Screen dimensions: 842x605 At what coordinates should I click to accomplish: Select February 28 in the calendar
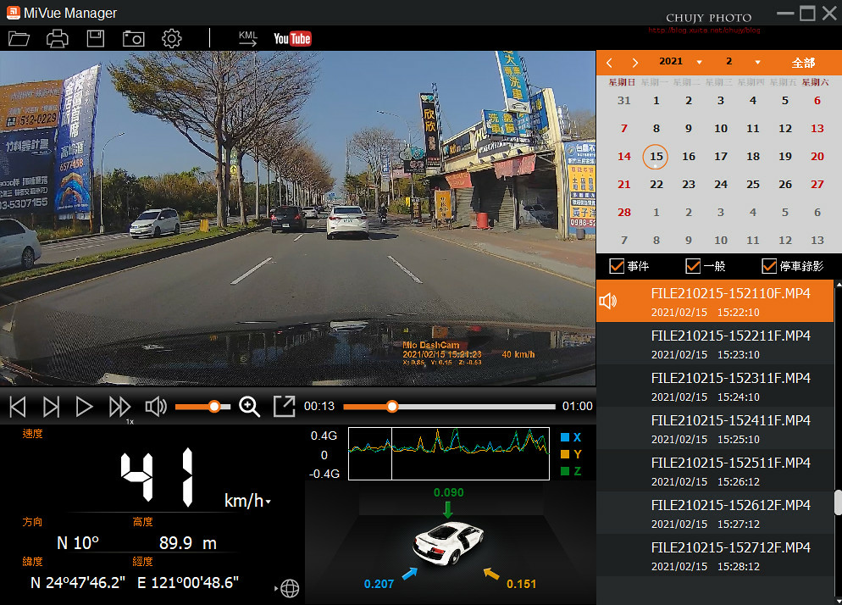click(x=624, y=212)
